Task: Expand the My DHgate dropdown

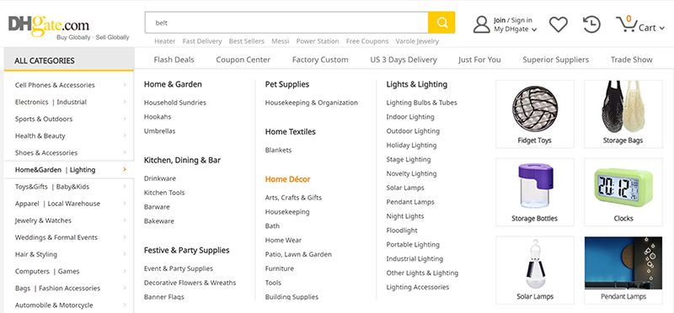Action: pos(516,29)
